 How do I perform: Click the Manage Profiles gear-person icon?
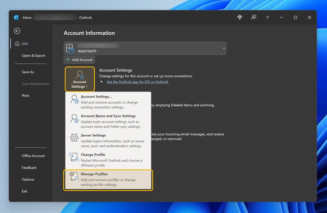74,176
